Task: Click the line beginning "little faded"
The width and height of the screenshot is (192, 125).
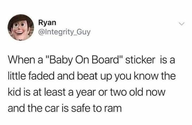Action: pyautogui.click(x=92, y=77)
